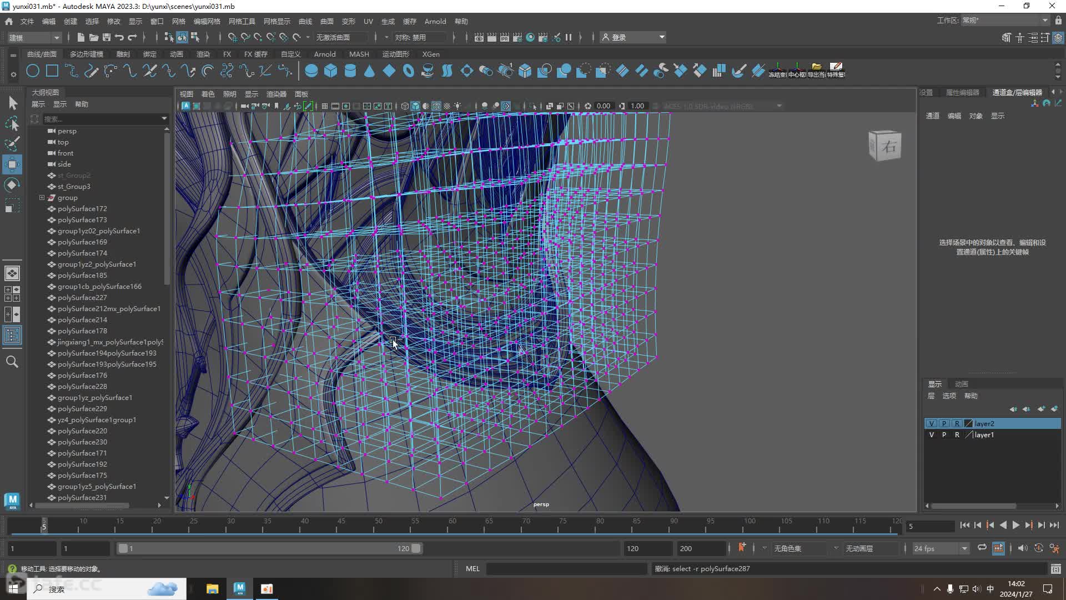Switch to the 属性编辑器 tab
The width and height of the screenshot is (1066, 600).
tap(963, 92)
